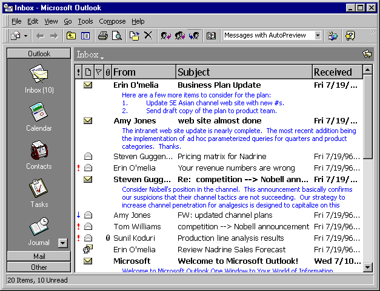
Task: Go up one level folder icon
Action: point(71,36)
